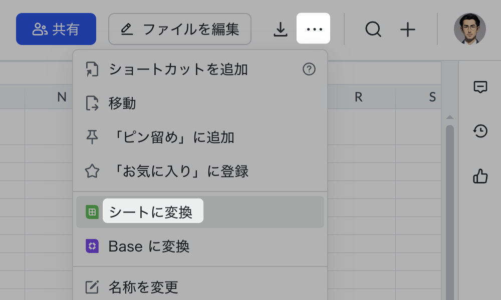Open ファイルを編集 edit file button
Screen dimensions: 501x300
pyautogui.click(x=180, y=29)
